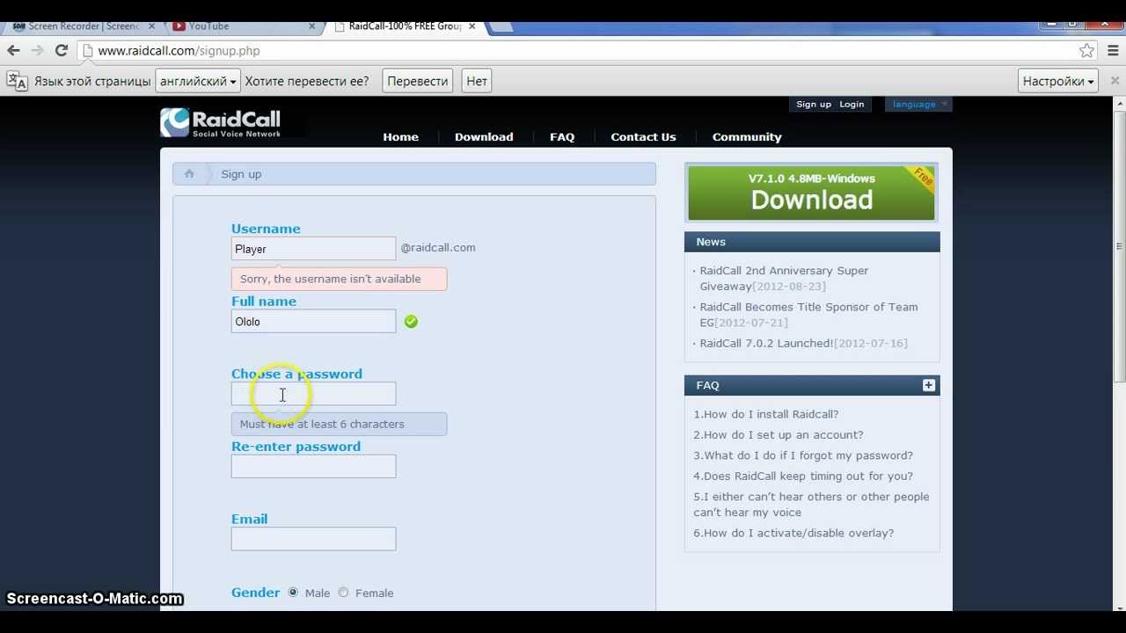Open the Home menu item
The image size is (1126, 633).
tap(400, 137)
